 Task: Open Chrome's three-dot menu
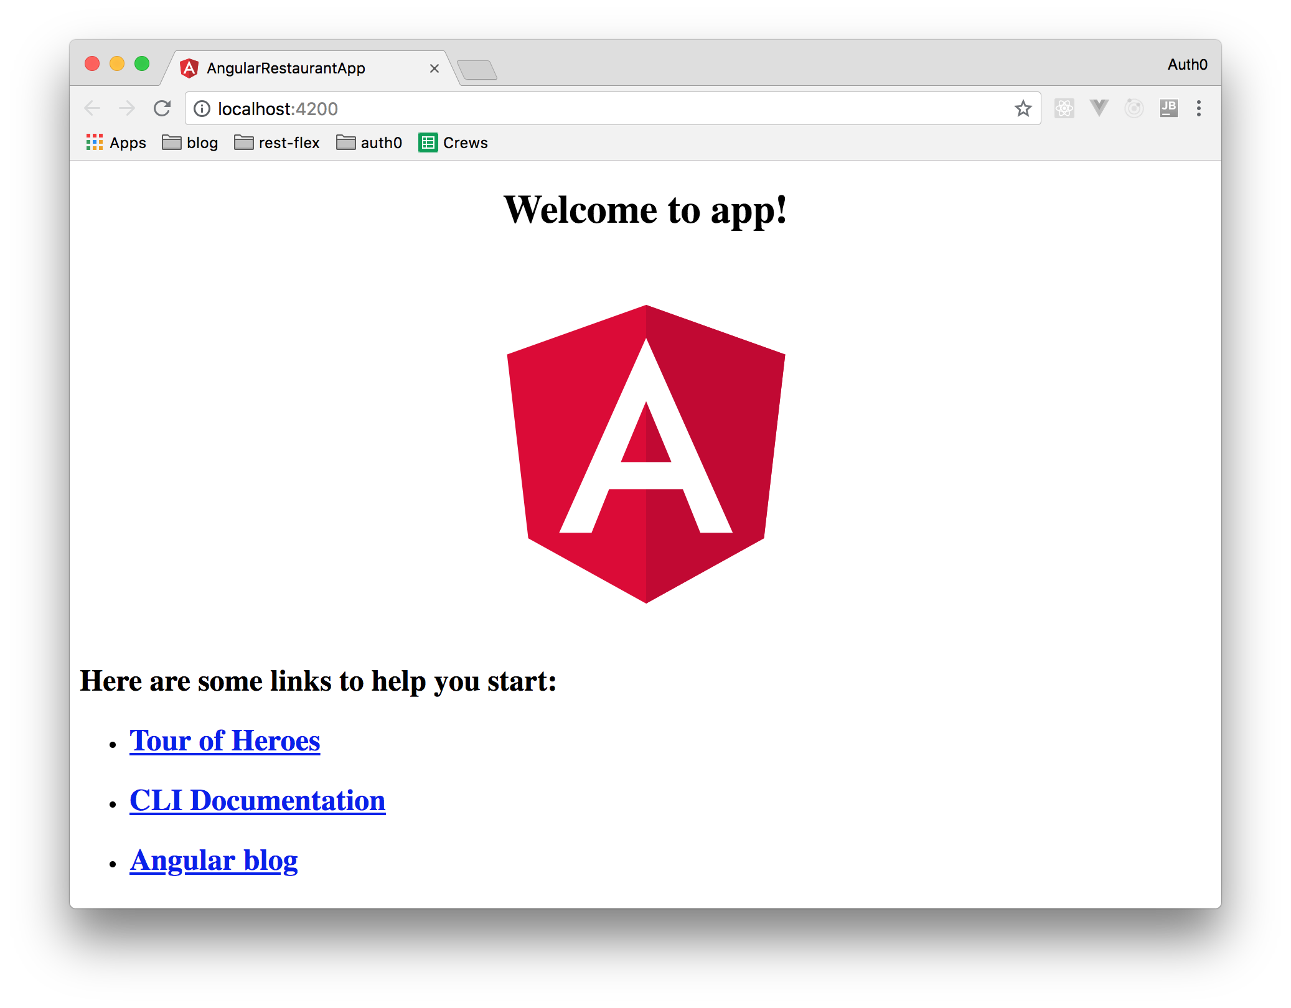pyautogui.click(x=1198, y=108)
